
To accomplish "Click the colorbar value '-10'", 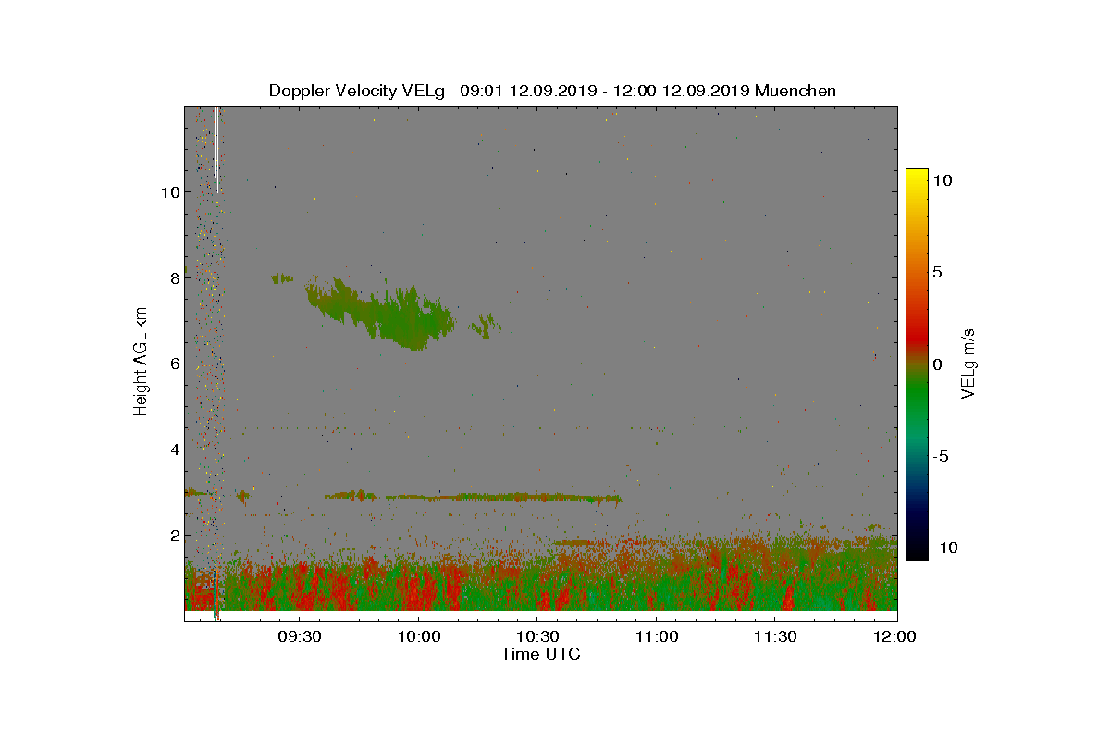I will (946, 548).
